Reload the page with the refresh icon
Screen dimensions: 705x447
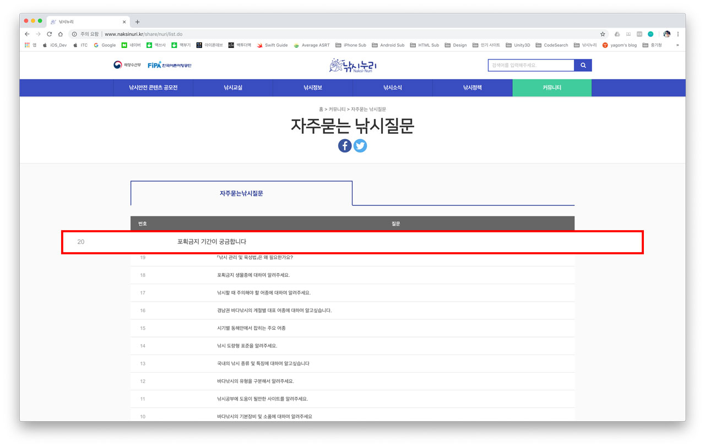pyautogui.click(x=48, y=33)
